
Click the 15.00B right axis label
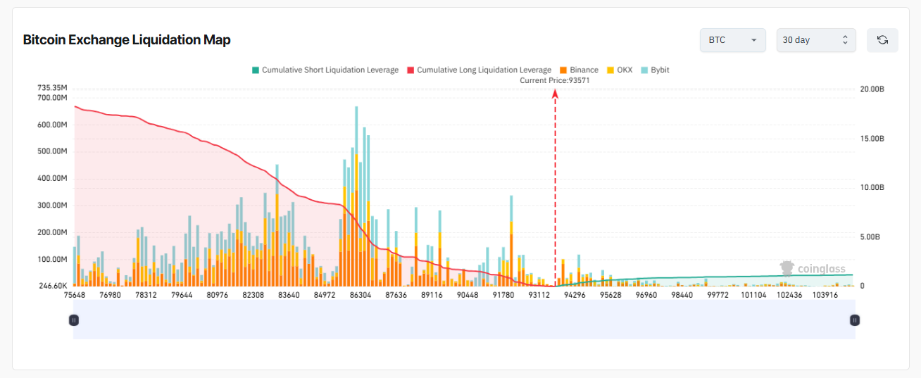click(872, 139)
